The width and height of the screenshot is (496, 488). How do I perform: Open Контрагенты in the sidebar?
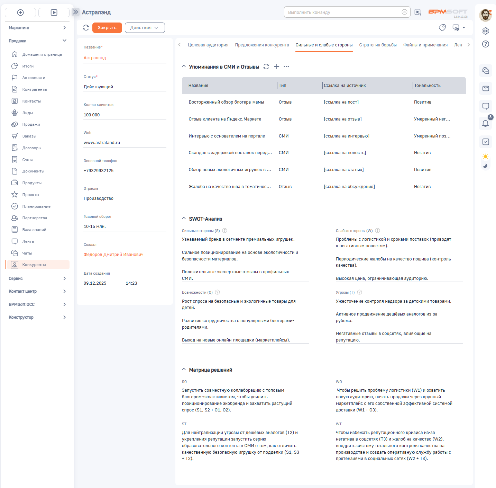click(x=35, y=89)
